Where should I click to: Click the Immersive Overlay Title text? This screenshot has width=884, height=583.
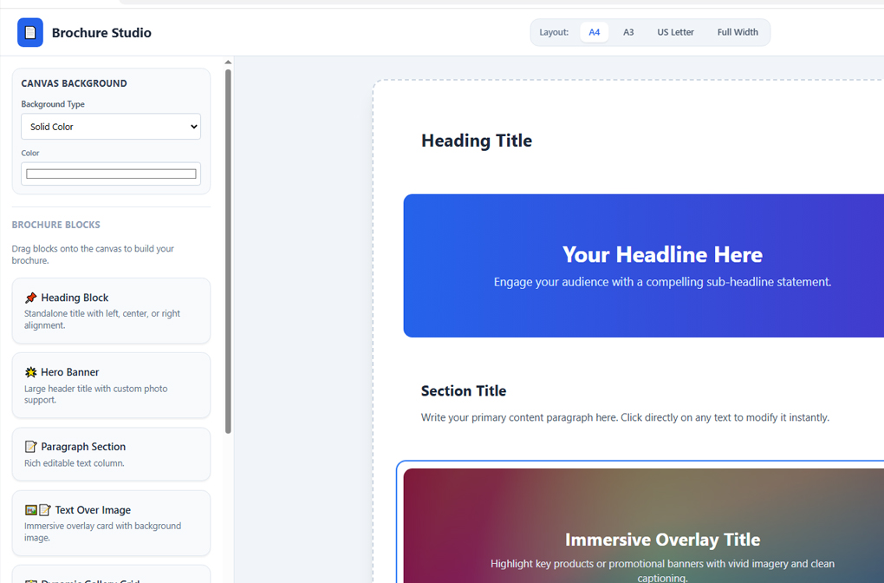tap(662, 540)
